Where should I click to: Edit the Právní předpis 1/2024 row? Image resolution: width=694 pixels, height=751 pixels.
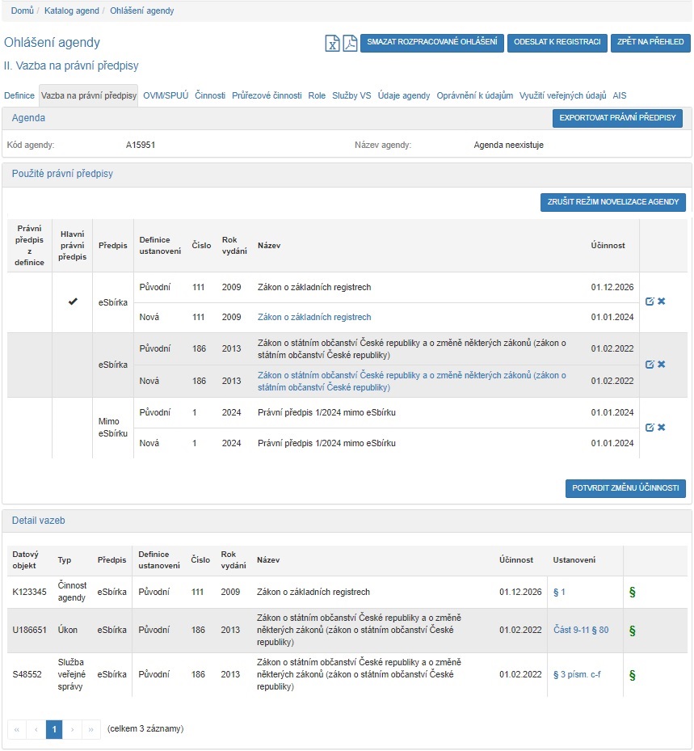(x=650, y=428)
